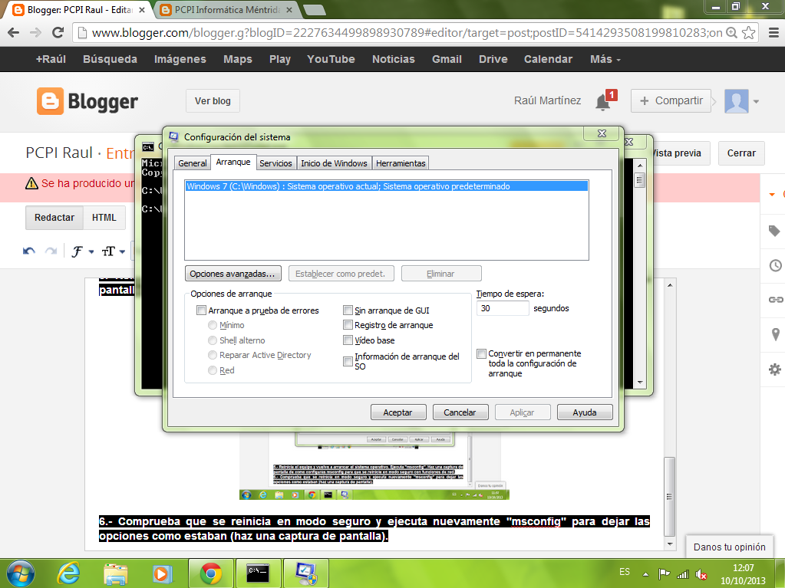Open the location pin icon in sidebar

[x=776, y=334]
